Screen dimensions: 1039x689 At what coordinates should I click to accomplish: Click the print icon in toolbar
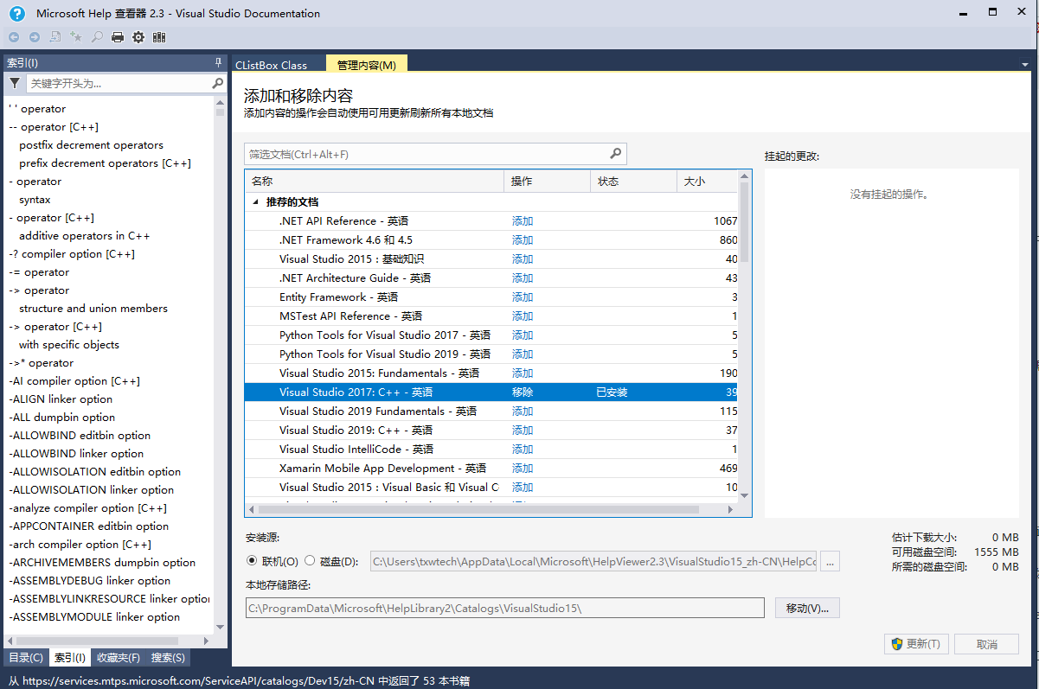(118, 37)
